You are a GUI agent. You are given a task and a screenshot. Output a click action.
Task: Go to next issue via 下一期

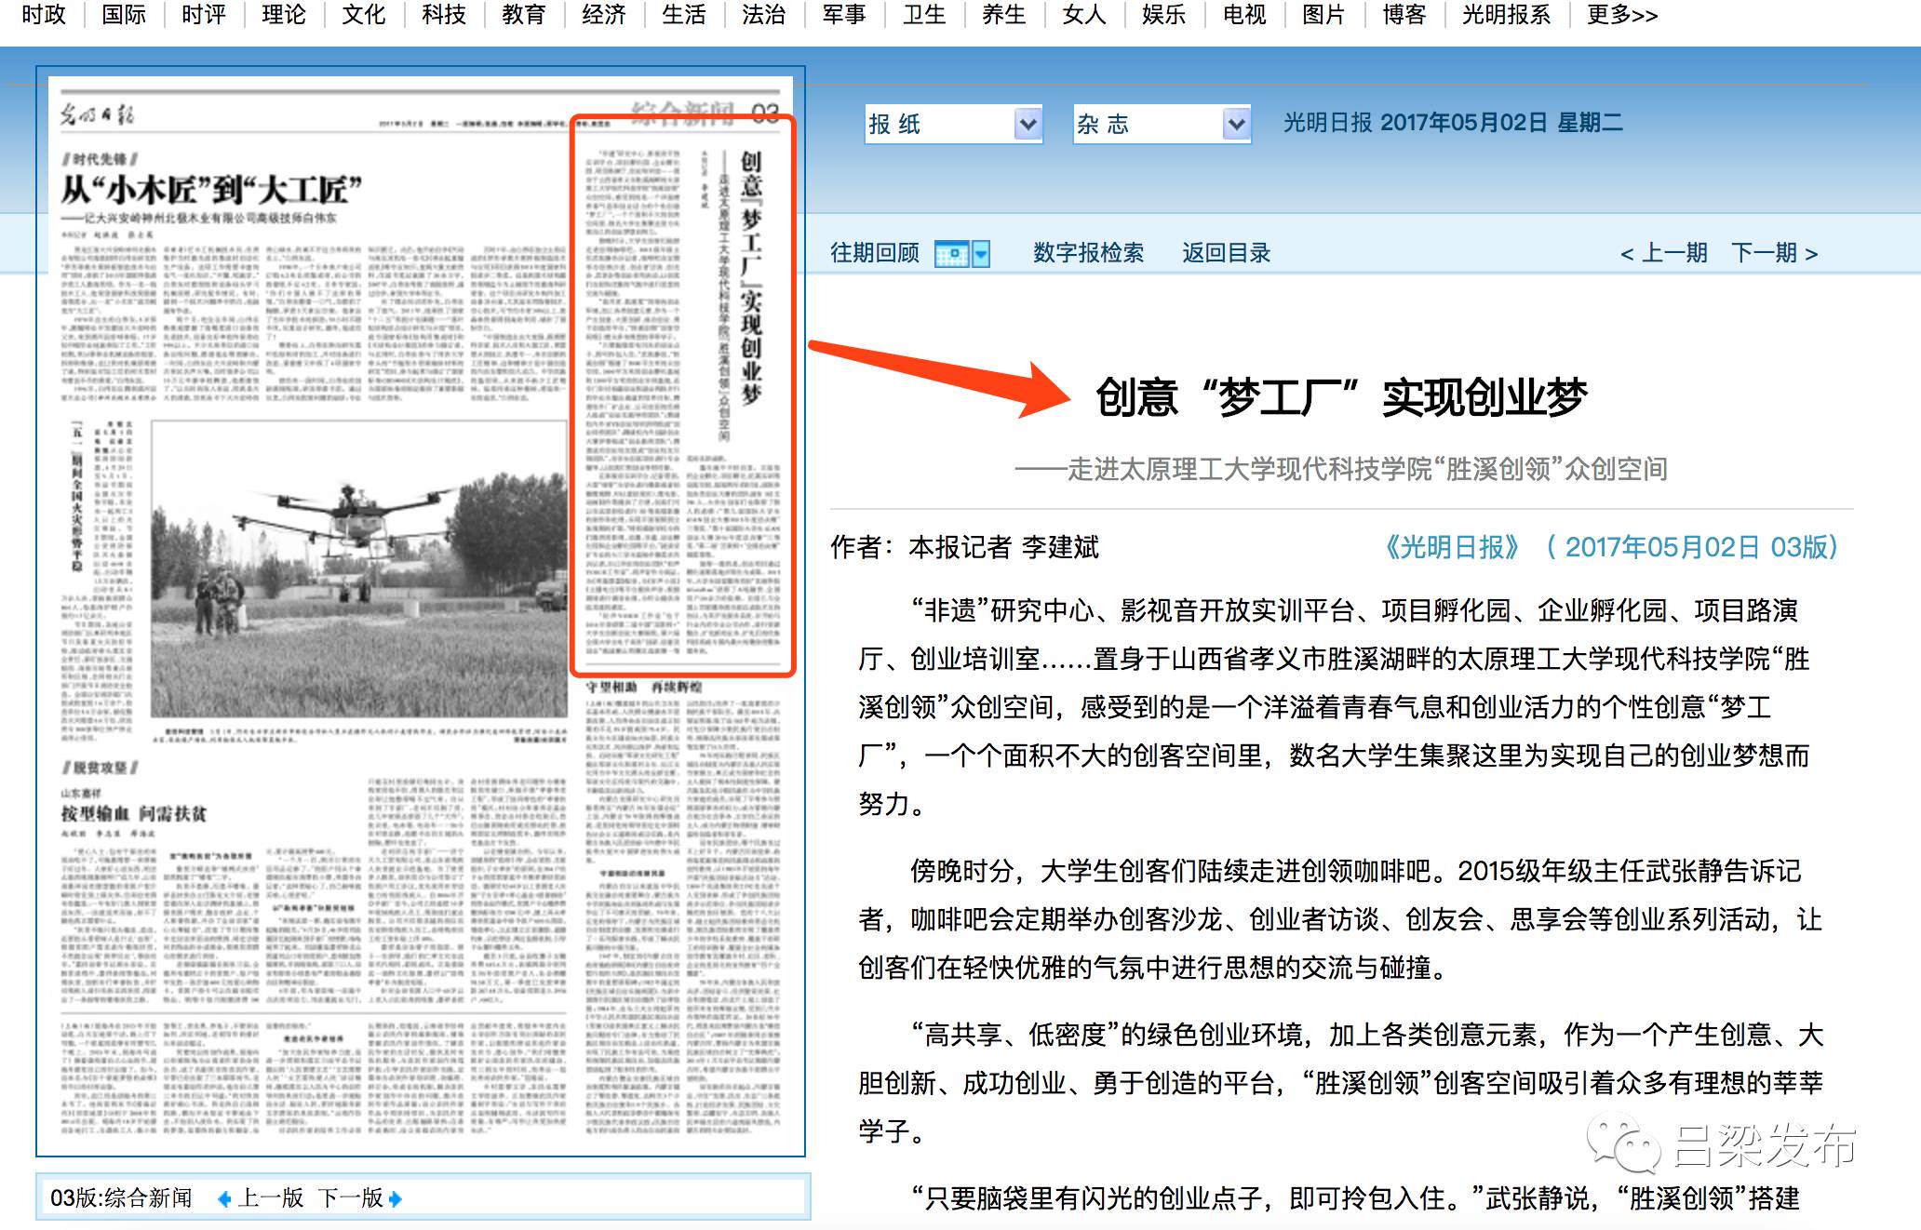pyautogui.click(x=1774, y=253)
